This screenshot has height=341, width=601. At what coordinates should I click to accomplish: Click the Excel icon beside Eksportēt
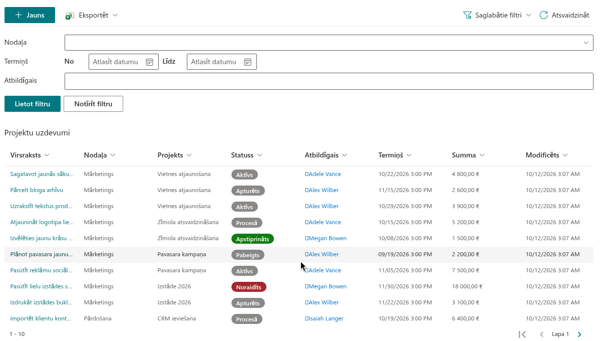(70, 16)
